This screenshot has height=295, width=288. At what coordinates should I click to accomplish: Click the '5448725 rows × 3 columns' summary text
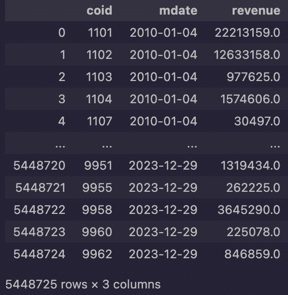click(x=83, y=284)
